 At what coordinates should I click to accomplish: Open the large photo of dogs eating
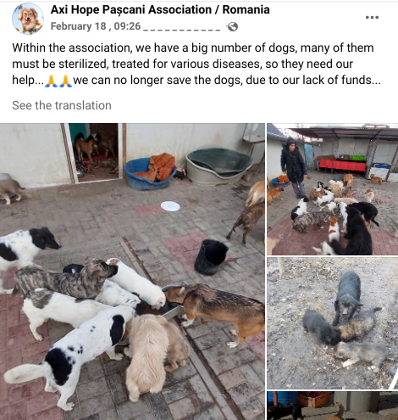[132, 272]
